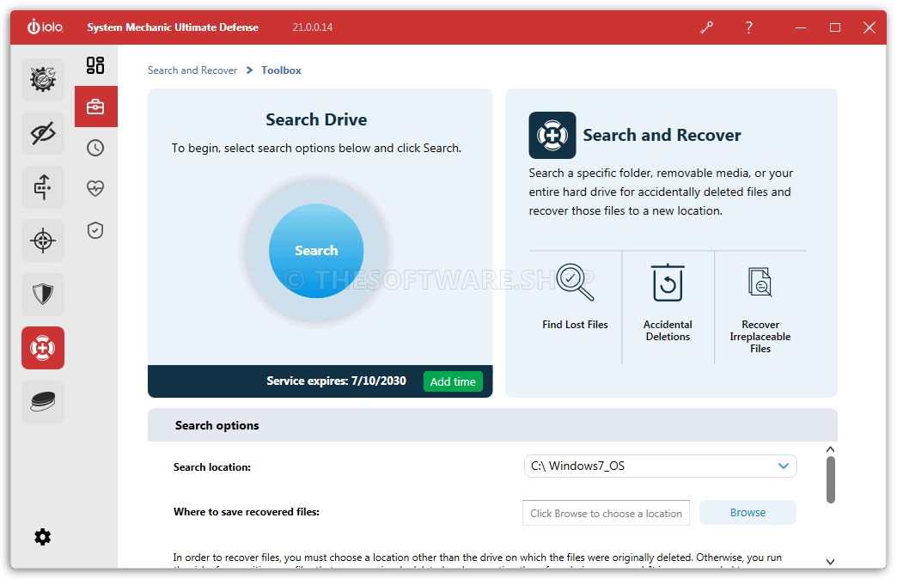Open help question mark in title bar
Viewport: 897px width, 579px height.
pyautogui.click(x=749, y=27)
